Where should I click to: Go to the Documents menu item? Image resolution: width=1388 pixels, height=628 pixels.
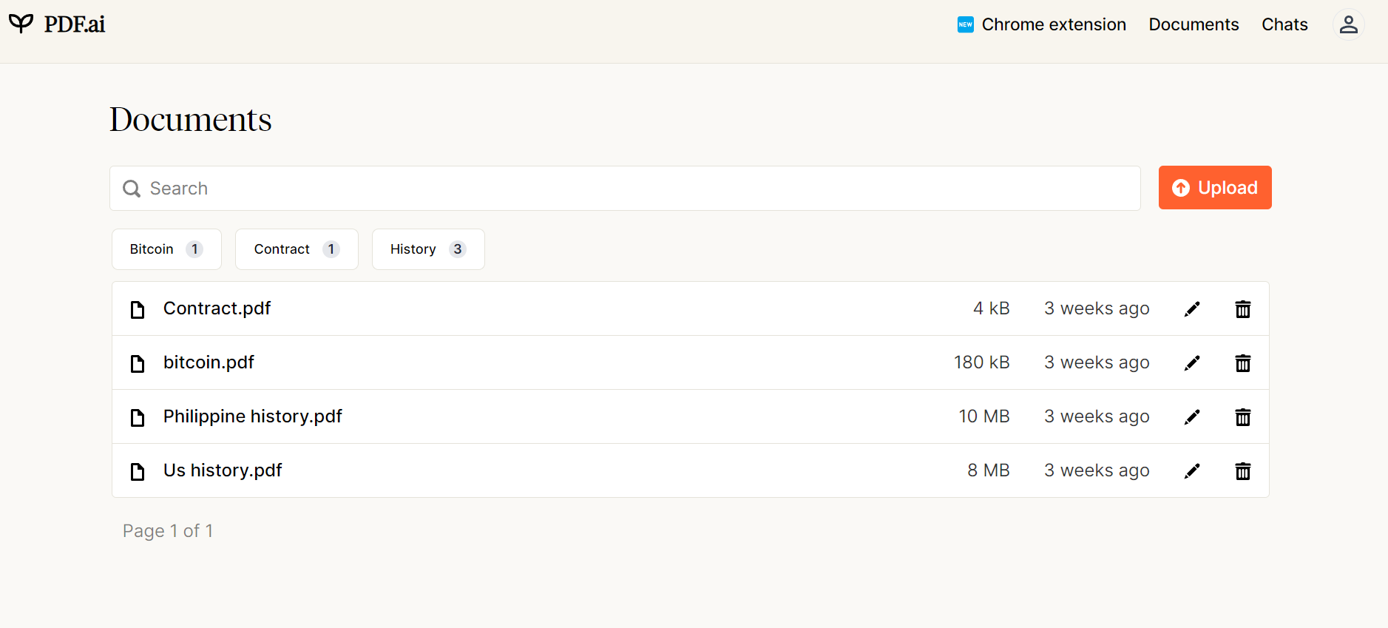[1194, 24]
